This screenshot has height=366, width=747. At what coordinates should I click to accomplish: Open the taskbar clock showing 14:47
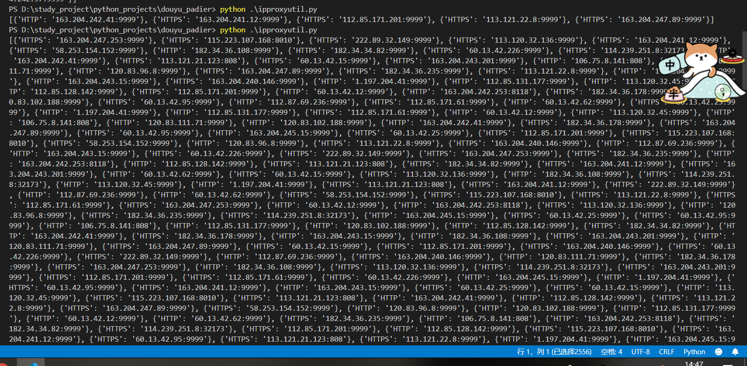click(x=694, y=363)
